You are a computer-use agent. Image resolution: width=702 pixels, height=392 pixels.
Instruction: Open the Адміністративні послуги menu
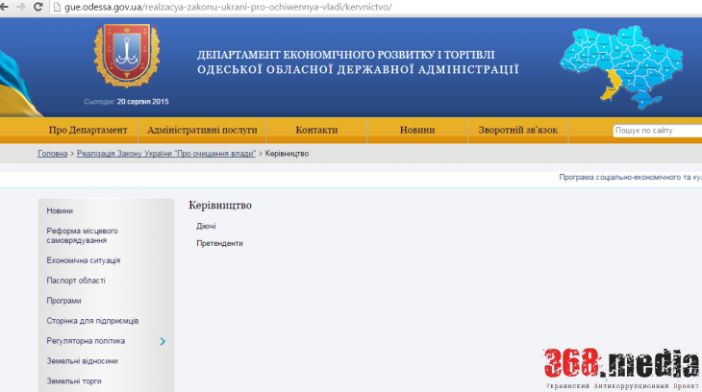point(202,131)
